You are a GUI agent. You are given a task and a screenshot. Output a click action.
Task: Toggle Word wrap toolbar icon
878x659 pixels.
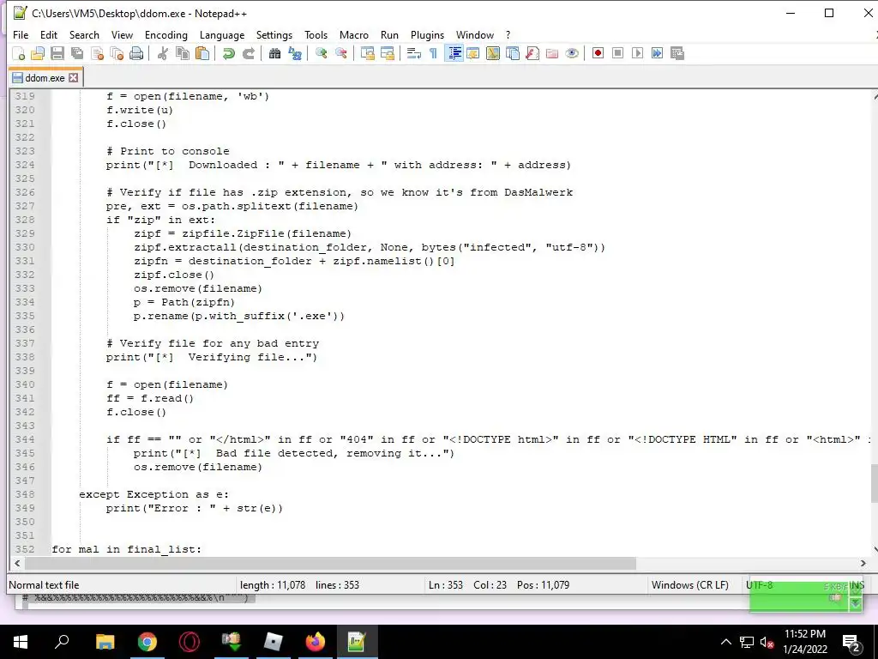tap(414, 53)
